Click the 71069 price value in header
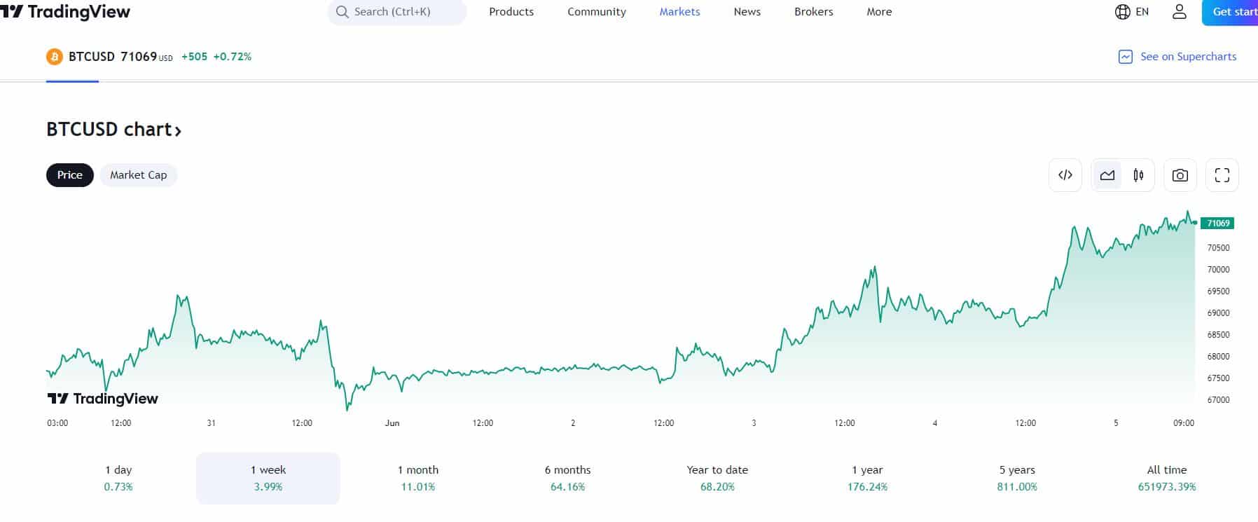1258x522 pixels. tap(139, 57)
